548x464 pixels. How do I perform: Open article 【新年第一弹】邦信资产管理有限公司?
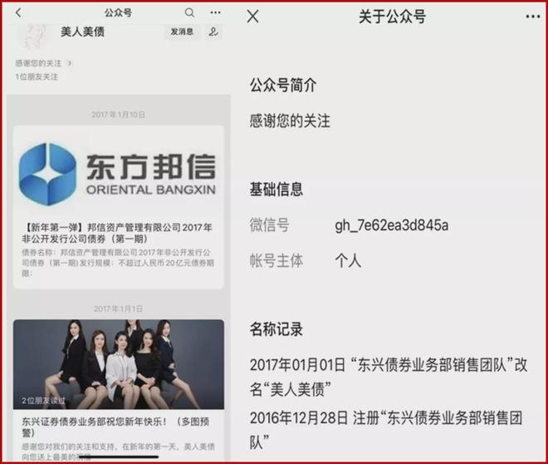[117, 234]
